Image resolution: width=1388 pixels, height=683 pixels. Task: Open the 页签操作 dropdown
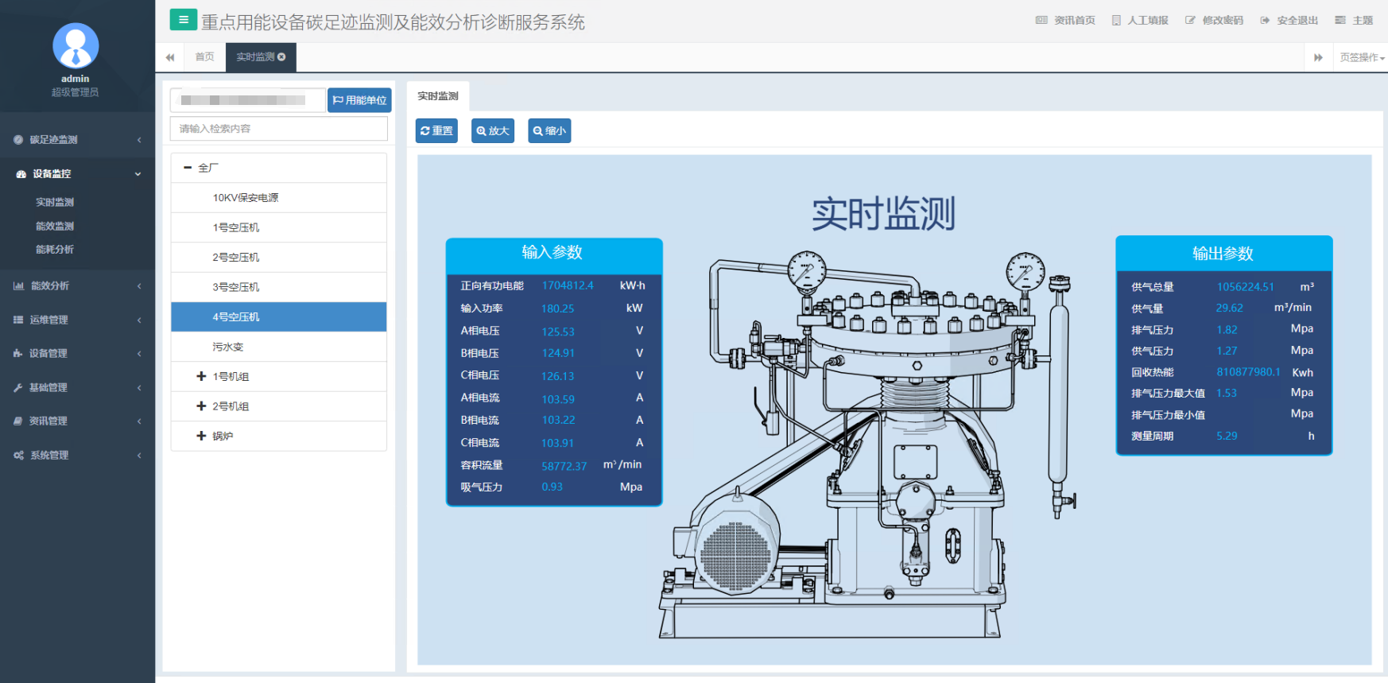tap(1362, 57)
